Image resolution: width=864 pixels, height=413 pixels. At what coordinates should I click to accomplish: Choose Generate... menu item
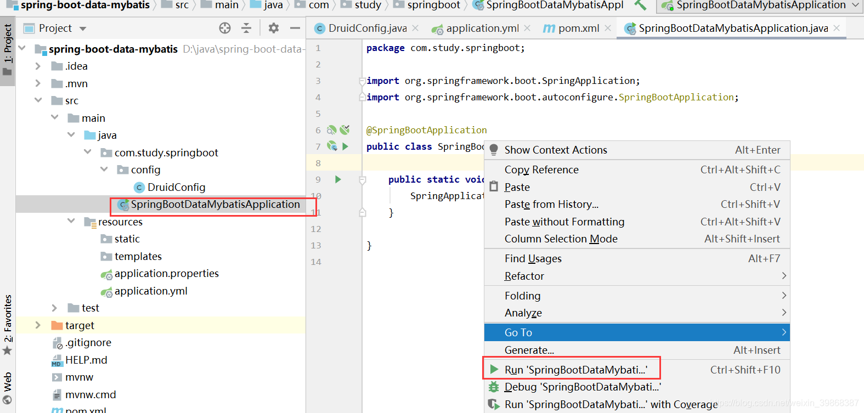click(637, 350)
